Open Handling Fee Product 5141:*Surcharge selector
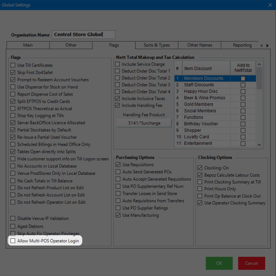This screenshot has width=276, height=276. (x=144, y=123)
